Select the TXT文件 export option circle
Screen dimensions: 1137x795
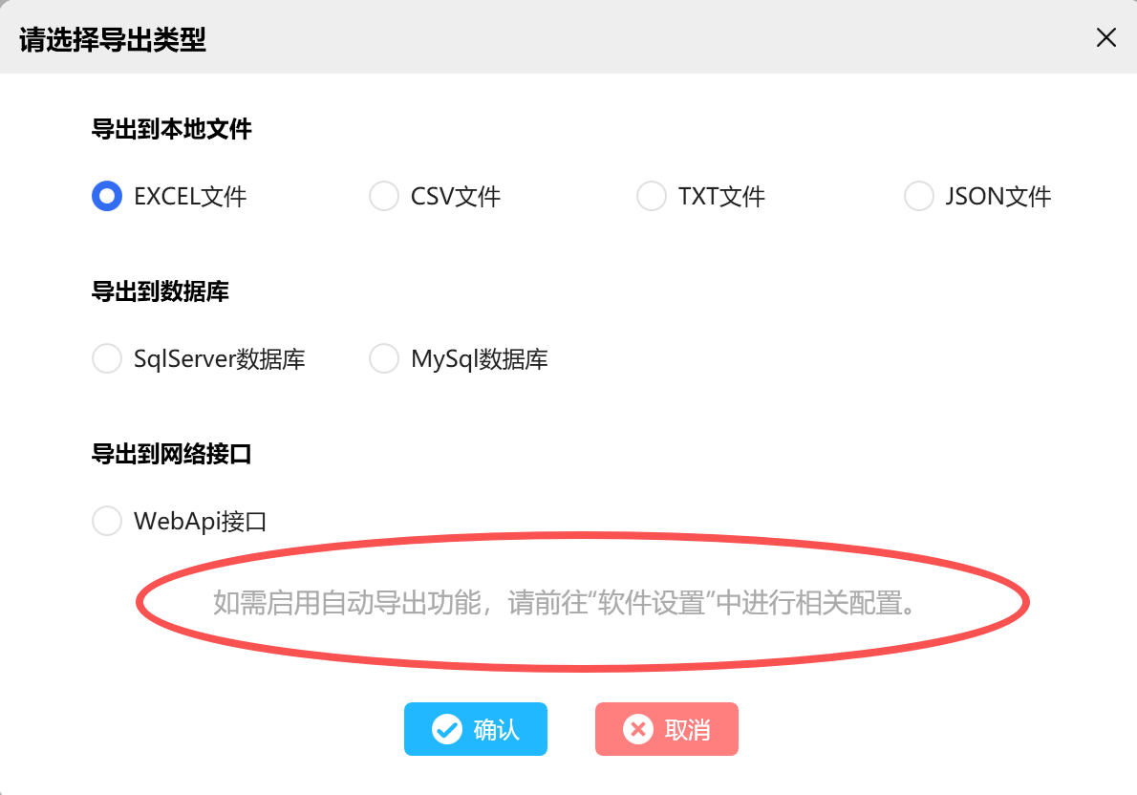click(652, 196)
